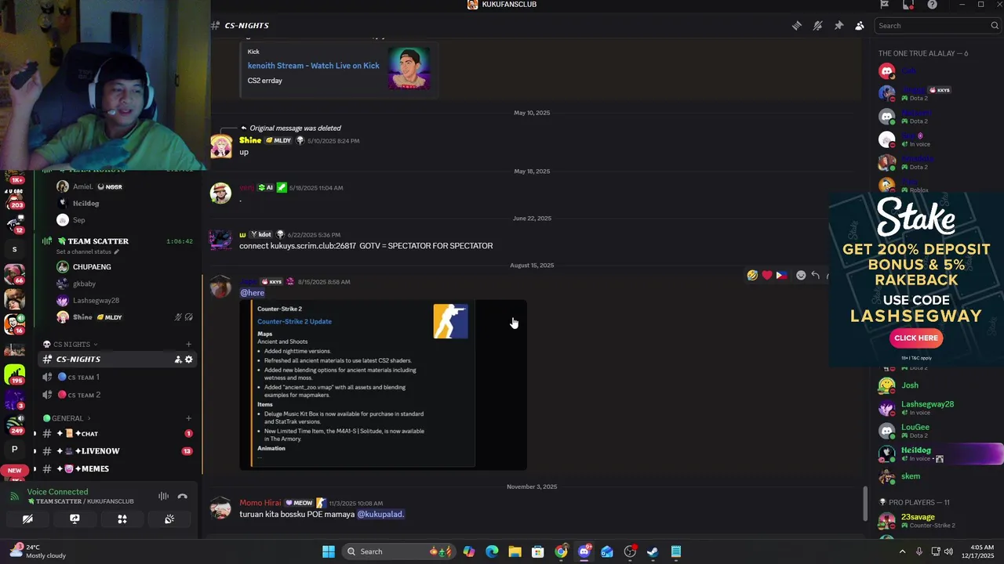1004x564 pixels.
Task: Open the LIVENOW text channel
Action: pyautogui.click(x=118, y=451)
